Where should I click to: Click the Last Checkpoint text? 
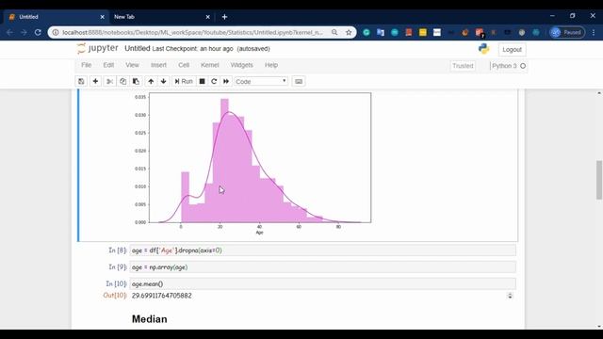pos(192,49)
